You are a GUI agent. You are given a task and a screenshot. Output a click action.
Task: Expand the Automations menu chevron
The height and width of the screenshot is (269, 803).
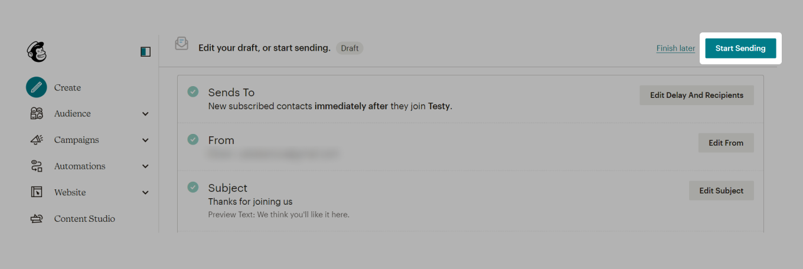click(146, 166)
